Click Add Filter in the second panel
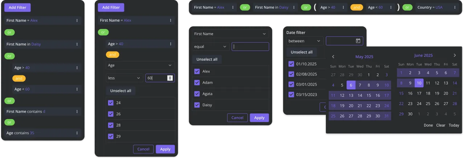Image resolution: width=463 pixels, height=166 pixels. tap(111, 7)
